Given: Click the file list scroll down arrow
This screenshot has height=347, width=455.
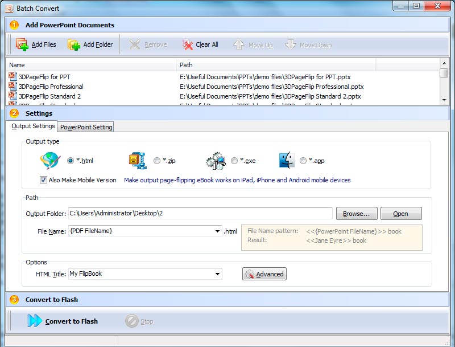Looking at the screenshot, I should point(444,100).
